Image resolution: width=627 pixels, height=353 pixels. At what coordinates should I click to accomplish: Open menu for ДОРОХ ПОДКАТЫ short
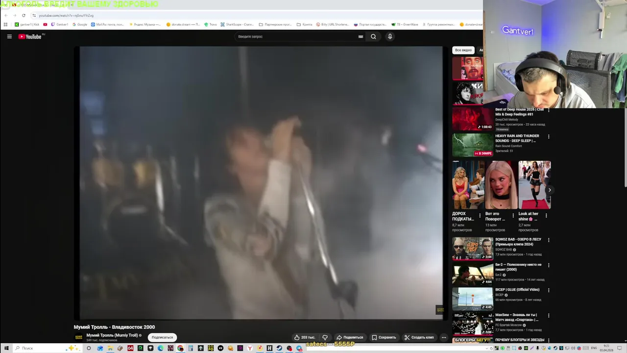tap(480, 215)
